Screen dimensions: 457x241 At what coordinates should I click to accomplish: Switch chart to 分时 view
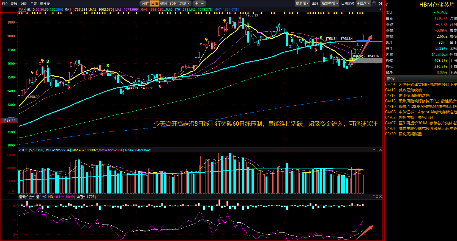(x=145, y=4)
